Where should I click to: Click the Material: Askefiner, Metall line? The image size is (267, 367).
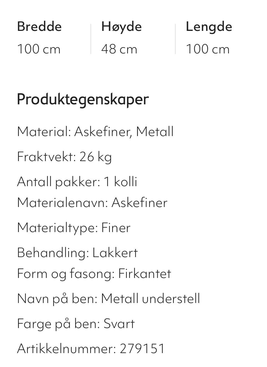click(x=95, y=132)
